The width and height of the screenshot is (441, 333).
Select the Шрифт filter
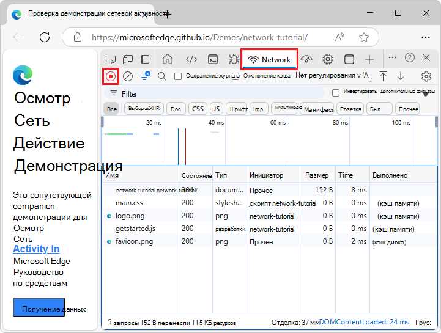[237, 109]
